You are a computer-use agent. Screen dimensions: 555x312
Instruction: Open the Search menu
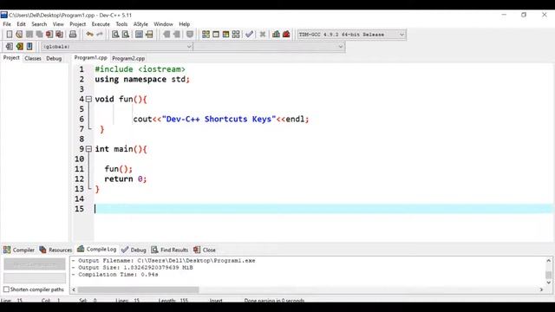pyautogui.click(x=39, y=24)
